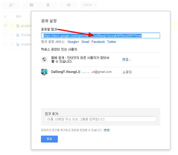Star the WinSet file row
This screenshot has height=155, width=178.
point(11,35)
